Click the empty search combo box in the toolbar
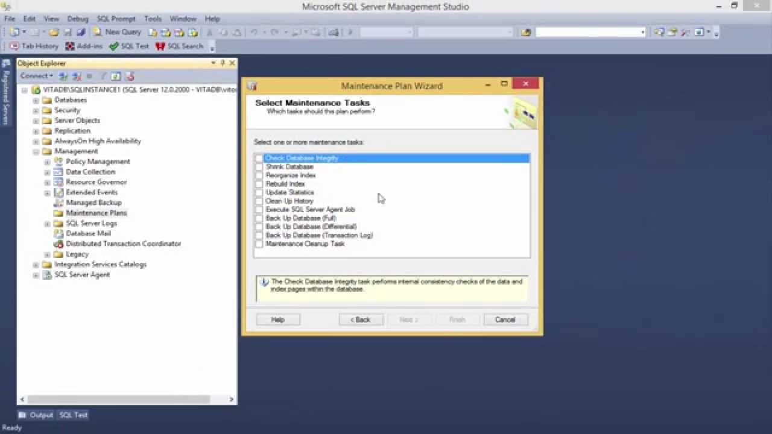 (x=590, y=32)
